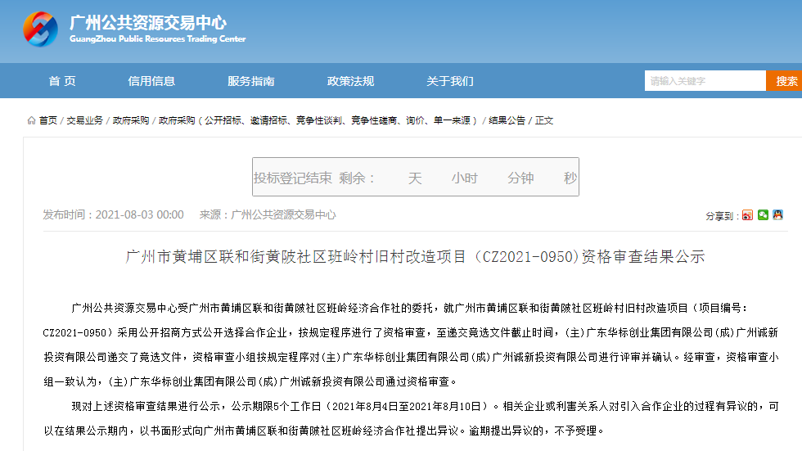Screen dimensions: 802x451
Task: Click the Guangzhou Trading Center logo
Action: click(x=40, y=29)
